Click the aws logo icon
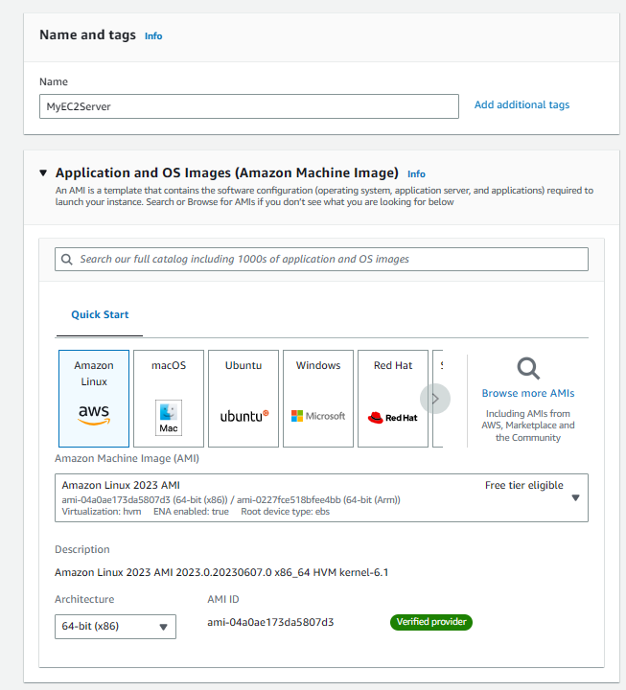The height and width of the screenshot is (690, 626). tap(94, 415)
